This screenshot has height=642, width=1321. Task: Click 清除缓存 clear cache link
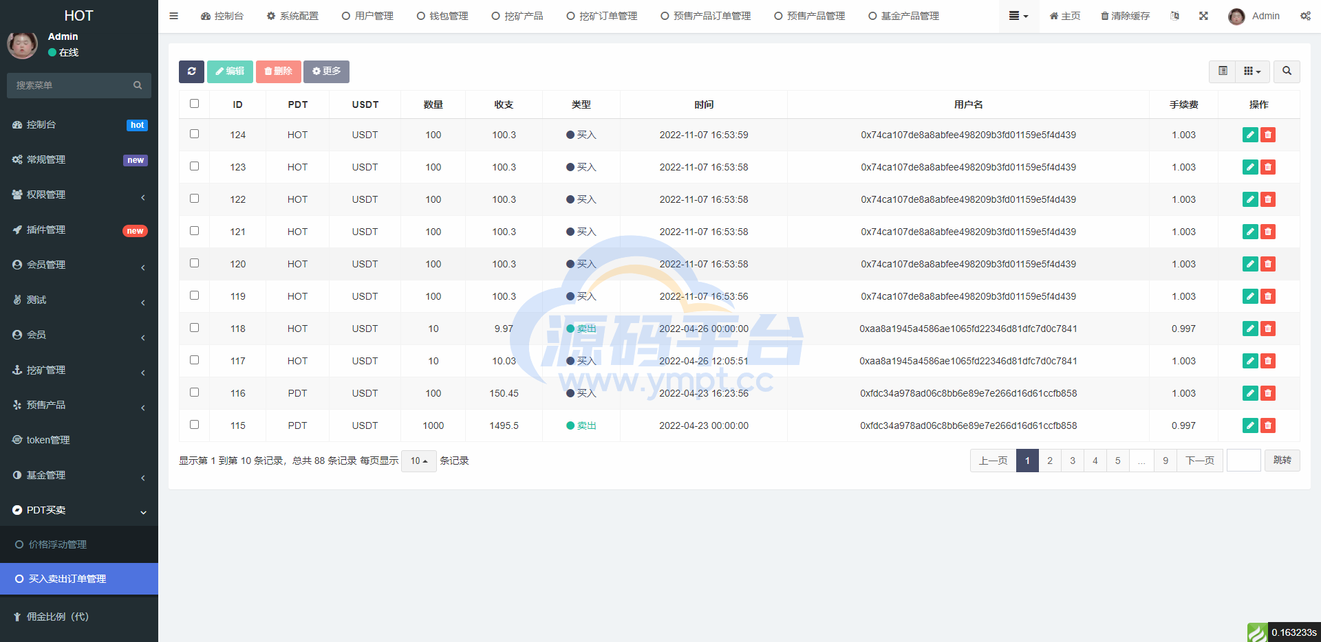click(1125, 16)
